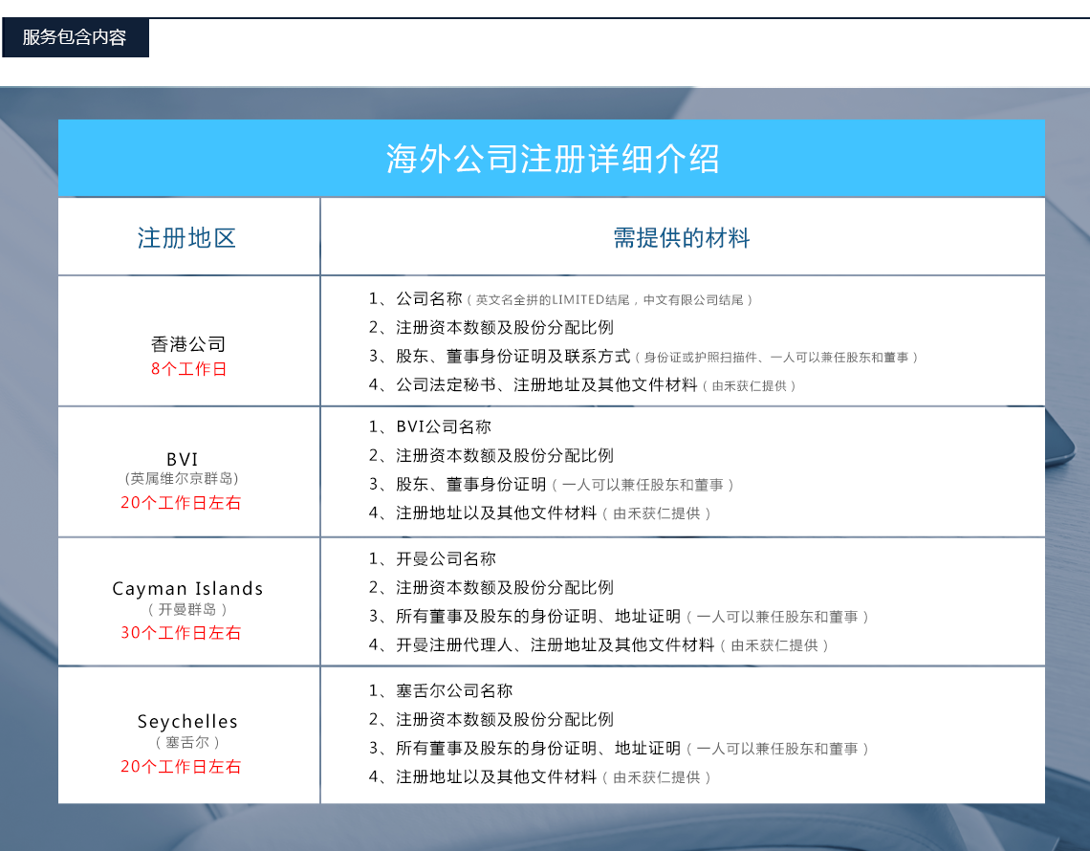Click Hong Kong item 1 公司名称
Screen dimensions: 1090x851
coord(429,299)
